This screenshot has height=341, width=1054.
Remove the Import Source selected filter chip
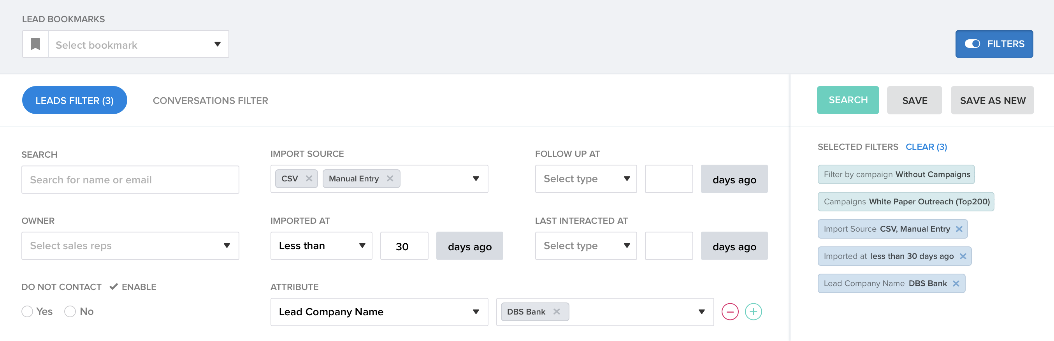tap(959, 229)
